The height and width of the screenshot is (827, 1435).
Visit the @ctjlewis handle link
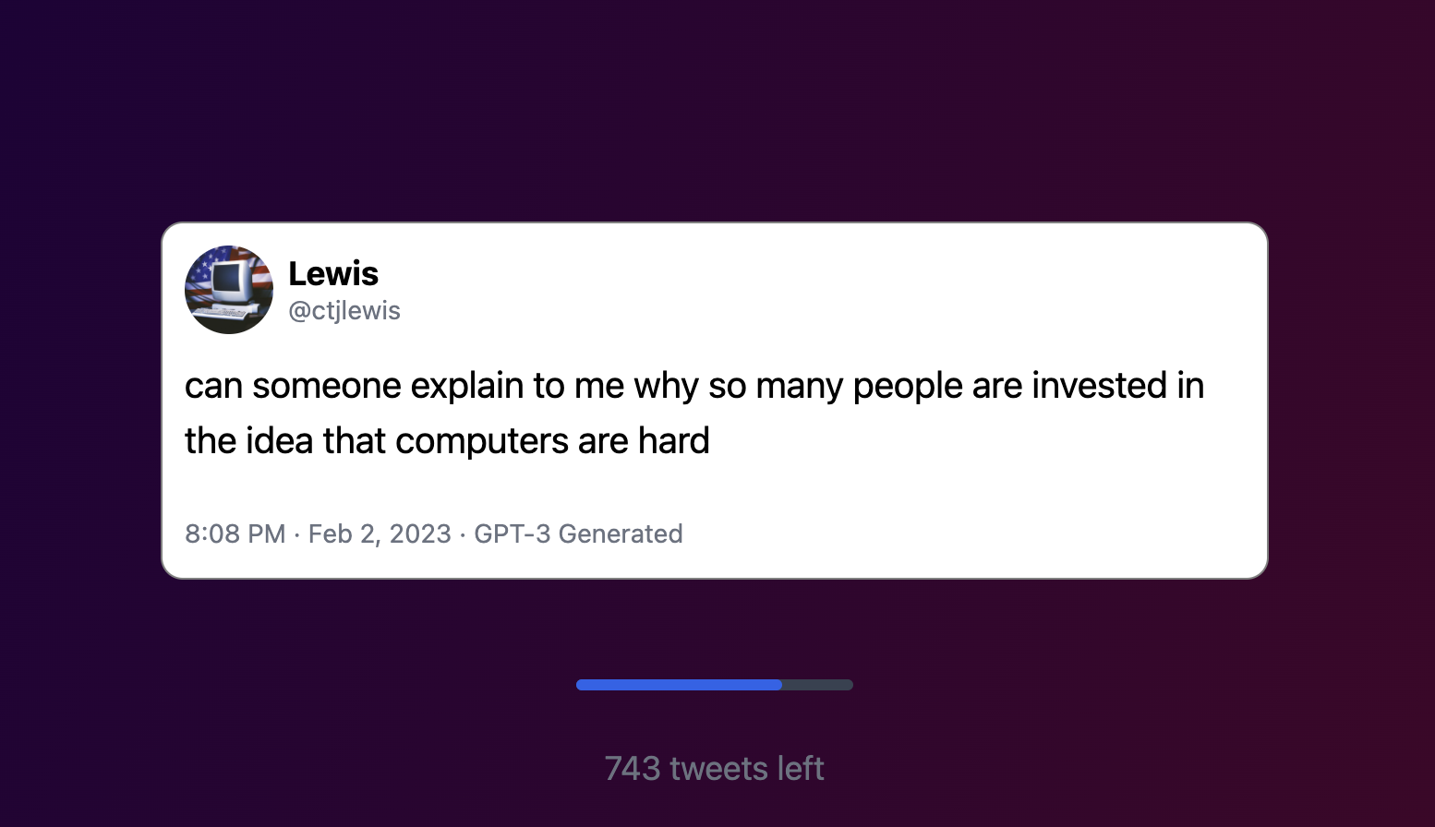(344, 311)
